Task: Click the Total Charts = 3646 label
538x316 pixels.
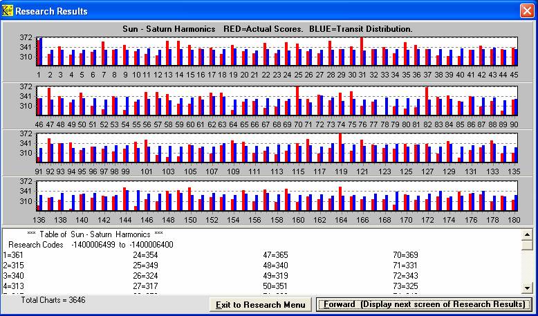Action: pyautogui.click(x=53, y=300)
